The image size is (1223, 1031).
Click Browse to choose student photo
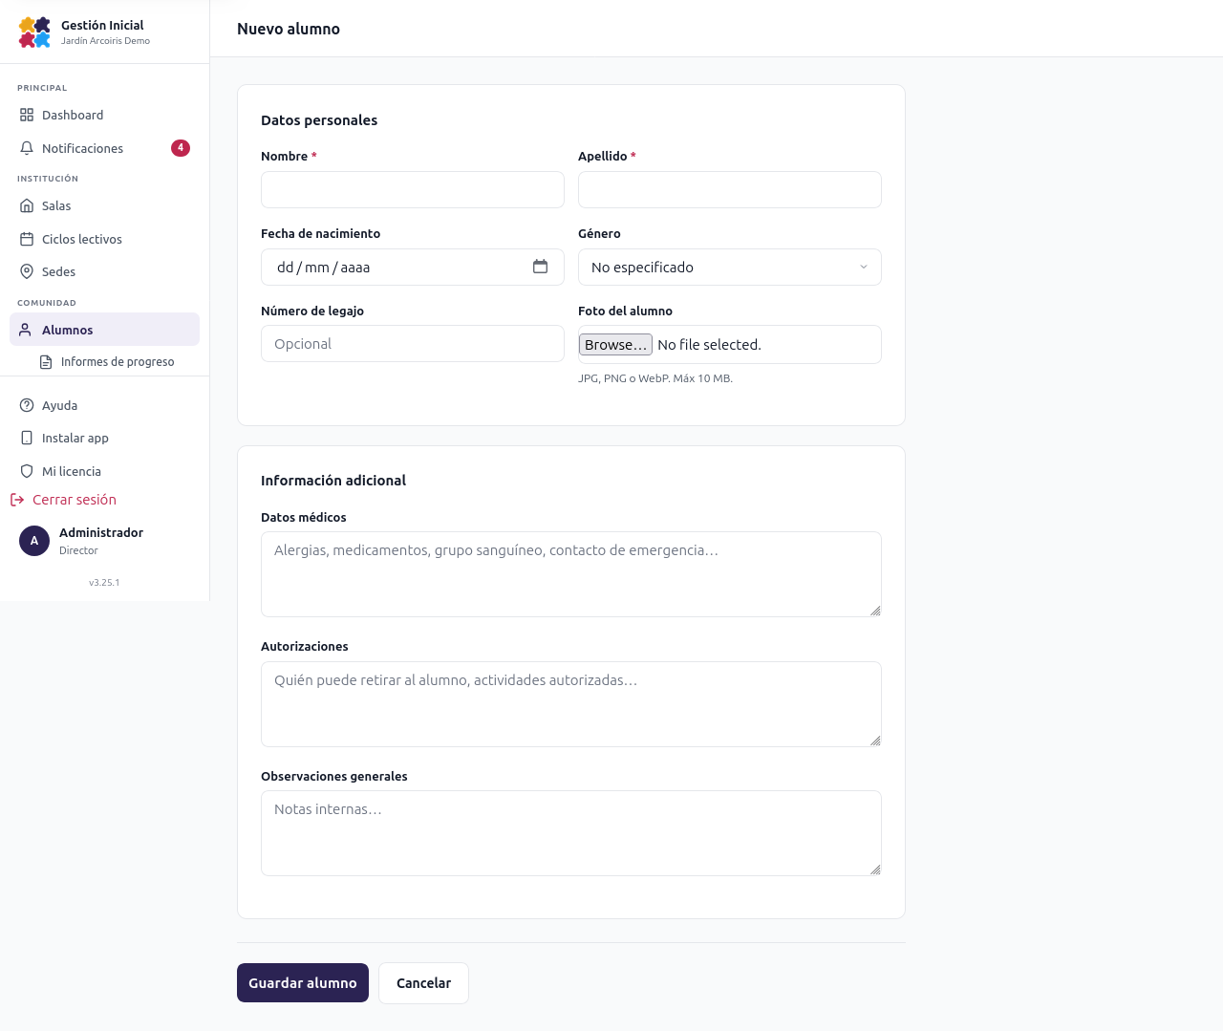pos(615,344)
